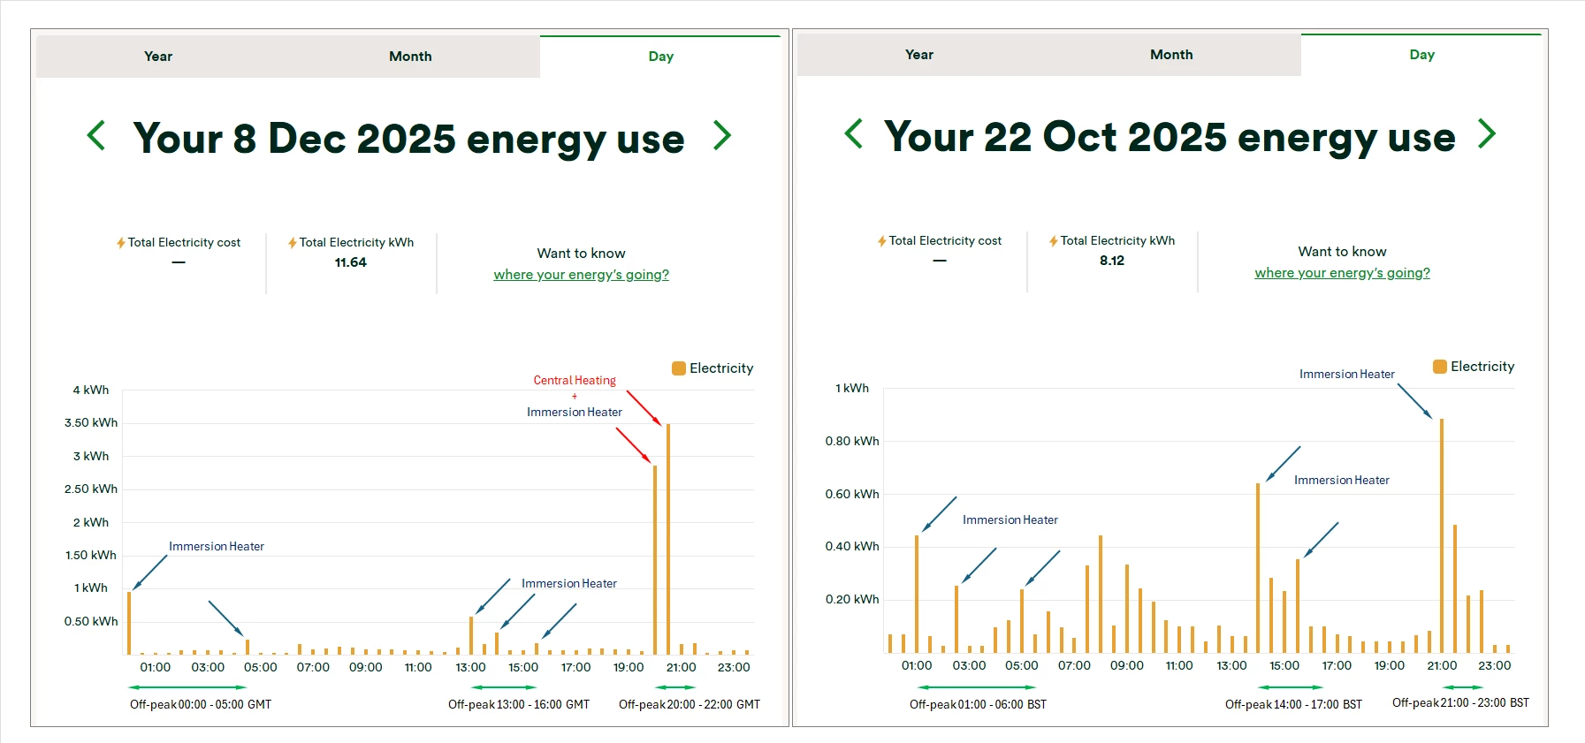This screenshot has height=743, width=1585.
Task: Go to next day after 22 Oct 2025
Action: (1487, 134)
